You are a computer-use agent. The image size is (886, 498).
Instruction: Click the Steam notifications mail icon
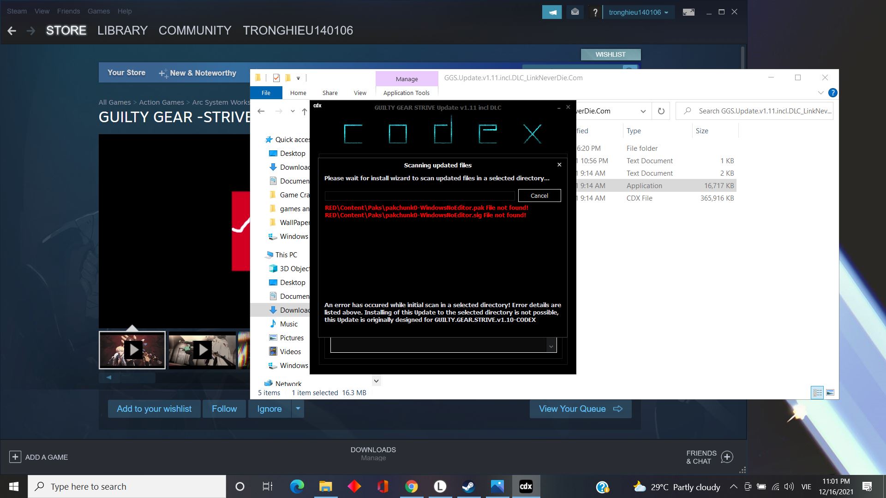575,12
